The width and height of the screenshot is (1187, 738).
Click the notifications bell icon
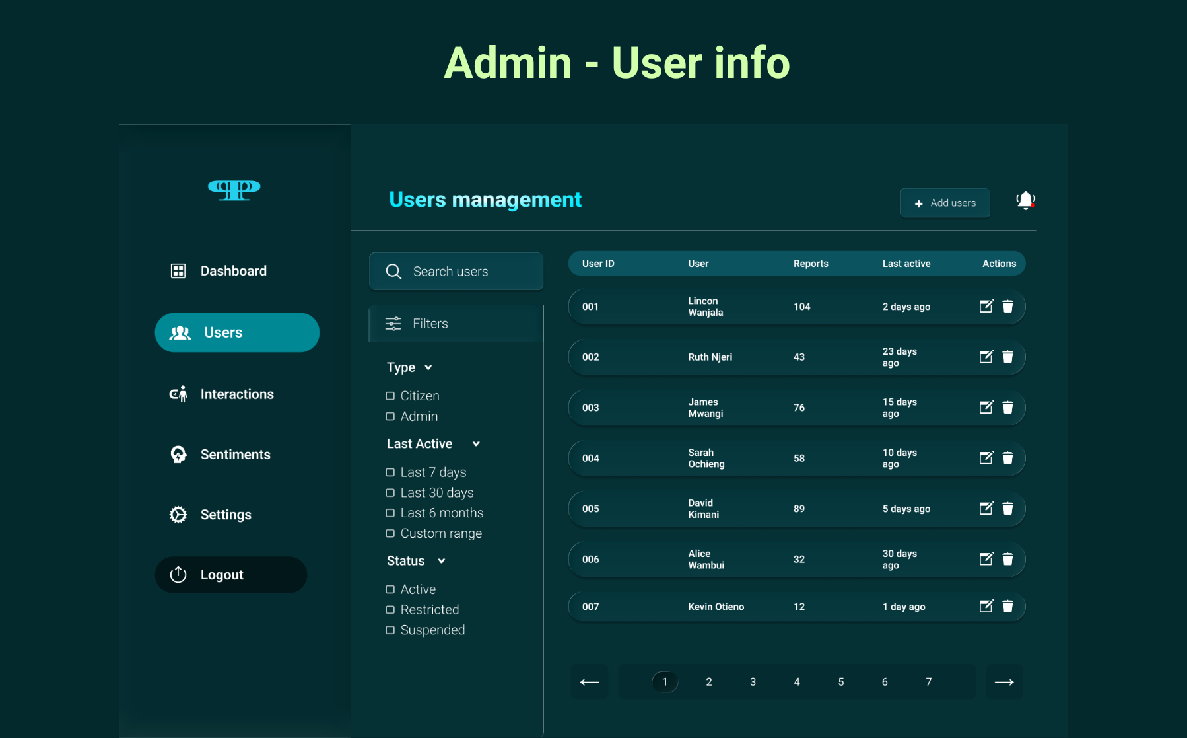1024,199
